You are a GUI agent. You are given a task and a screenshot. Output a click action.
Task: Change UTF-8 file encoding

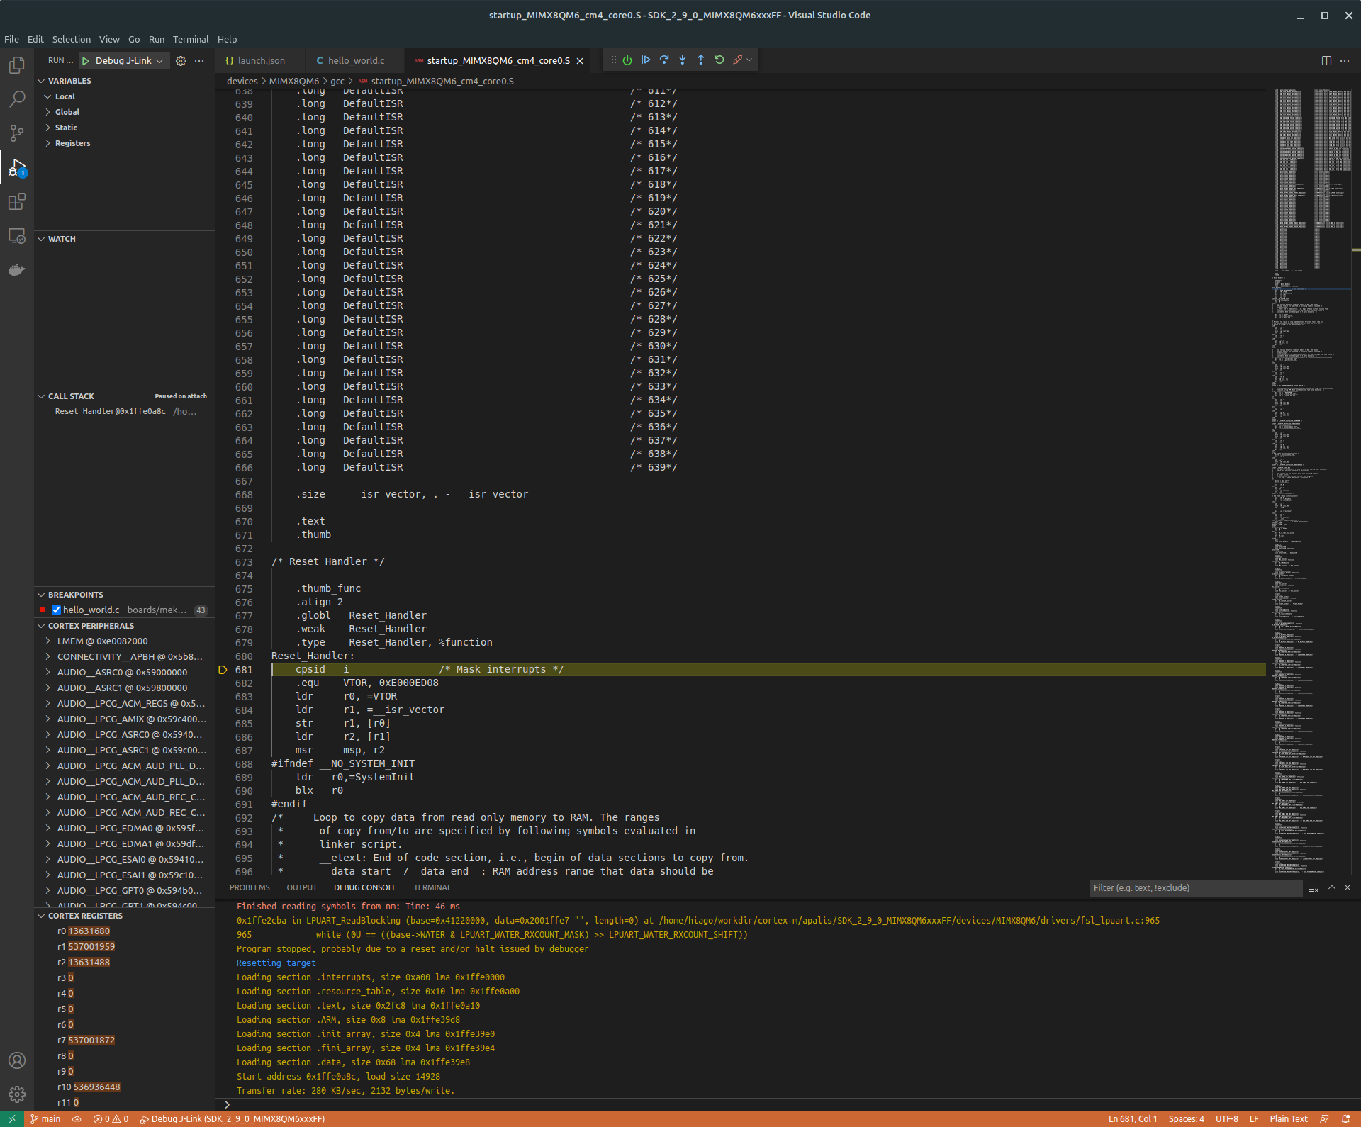click(1227, 1119)
